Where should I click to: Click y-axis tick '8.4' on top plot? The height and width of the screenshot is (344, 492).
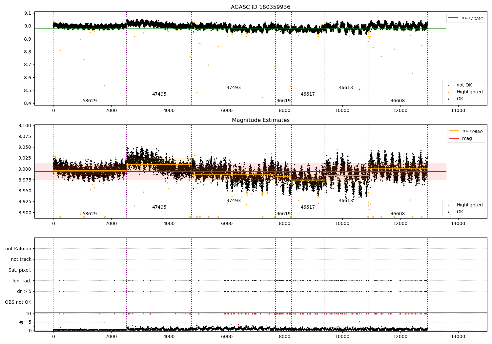click(28, 103)
